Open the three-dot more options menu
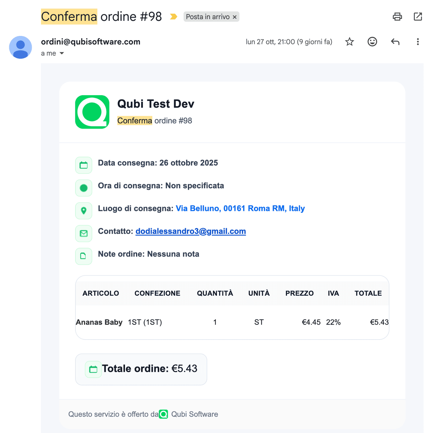Viewport: 431px width, 433px height. (x=418, y=42)
